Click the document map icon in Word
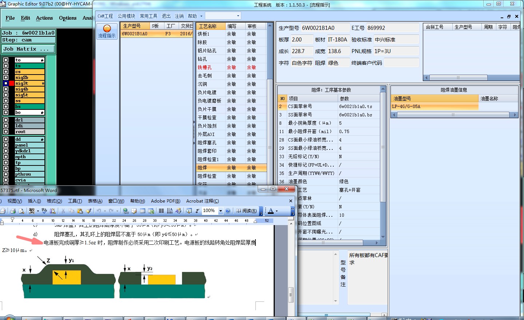Screen dimensions: 524x320 point(189,211)
